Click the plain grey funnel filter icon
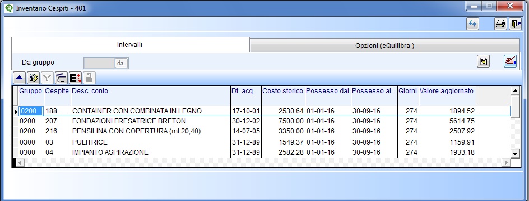The height and width of the screenshot is (201, 529). 47,78
